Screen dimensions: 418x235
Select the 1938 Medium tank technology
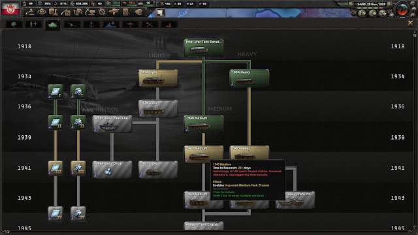204,123
